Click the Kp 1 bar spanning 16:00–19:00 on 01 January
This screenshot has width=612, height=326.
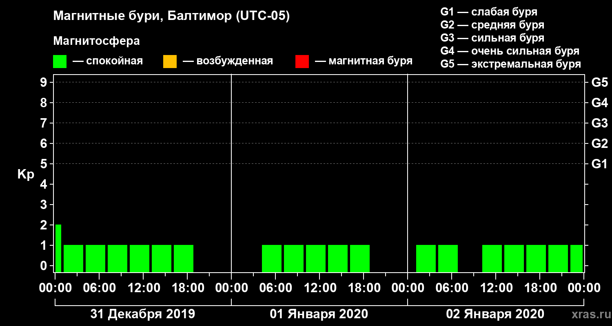pos(360,258)
